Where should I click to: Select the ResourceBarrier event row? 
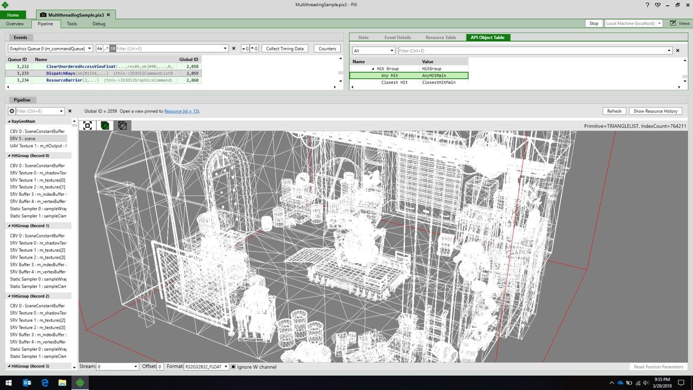(x=103, y=80)
